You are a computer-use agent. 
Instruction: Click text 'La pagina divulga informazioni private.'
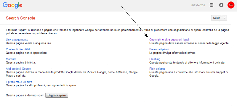tap(173, 53)
